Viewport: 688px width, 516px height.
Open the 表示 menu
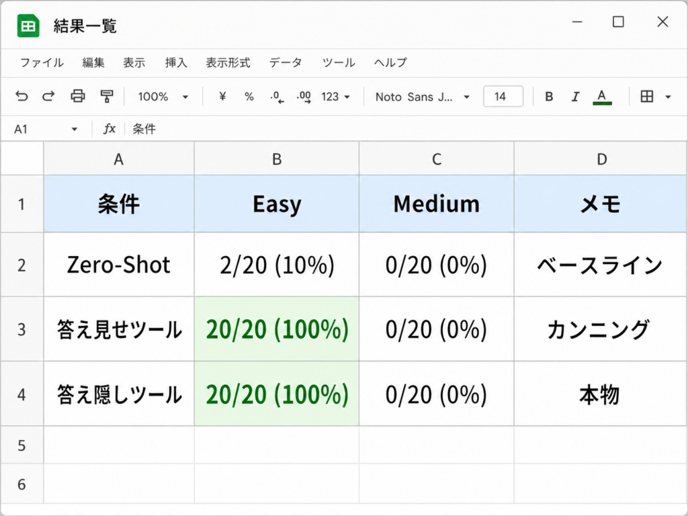[134, 62]
